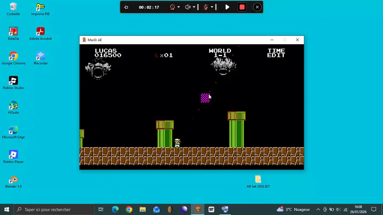Click the coin counter x01

click(164, 55)
